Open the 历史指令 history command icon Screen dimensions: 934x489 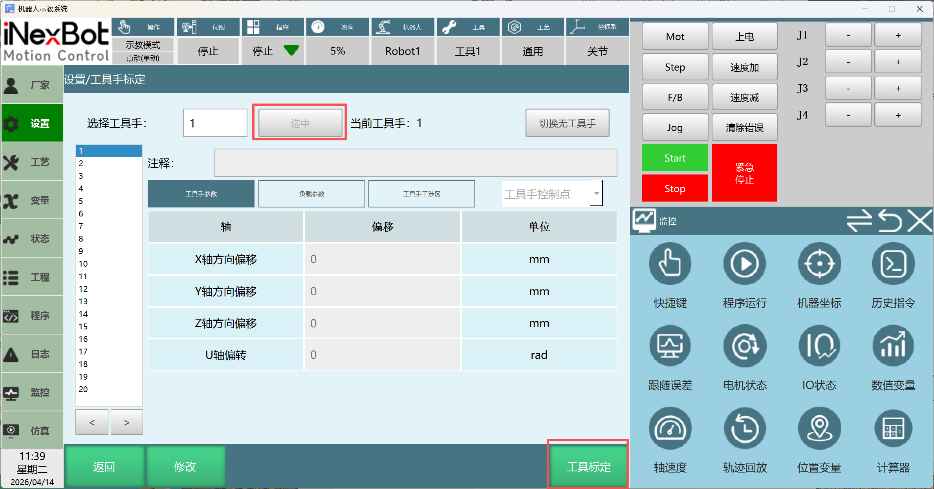893,264
